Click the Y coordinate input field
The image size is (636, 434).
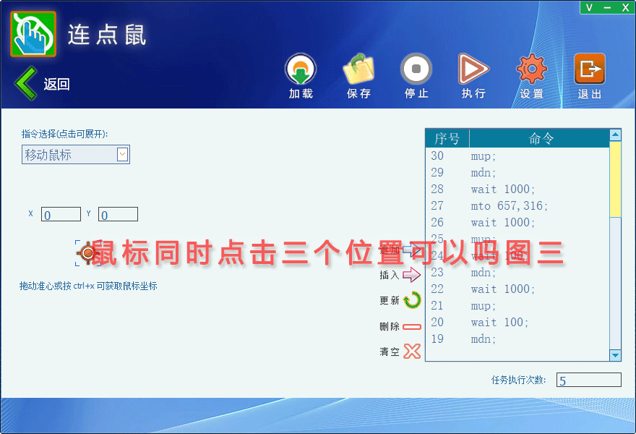pyautogui.click(x=118, y=214)
